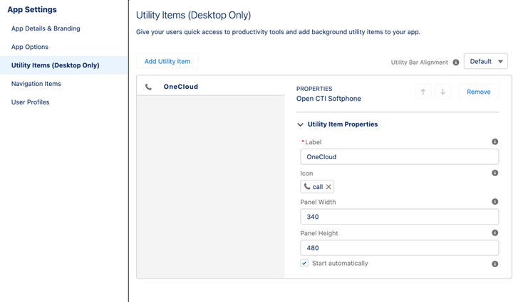
Task: Open App Details & Branding settings
Action: click(46, 28)
